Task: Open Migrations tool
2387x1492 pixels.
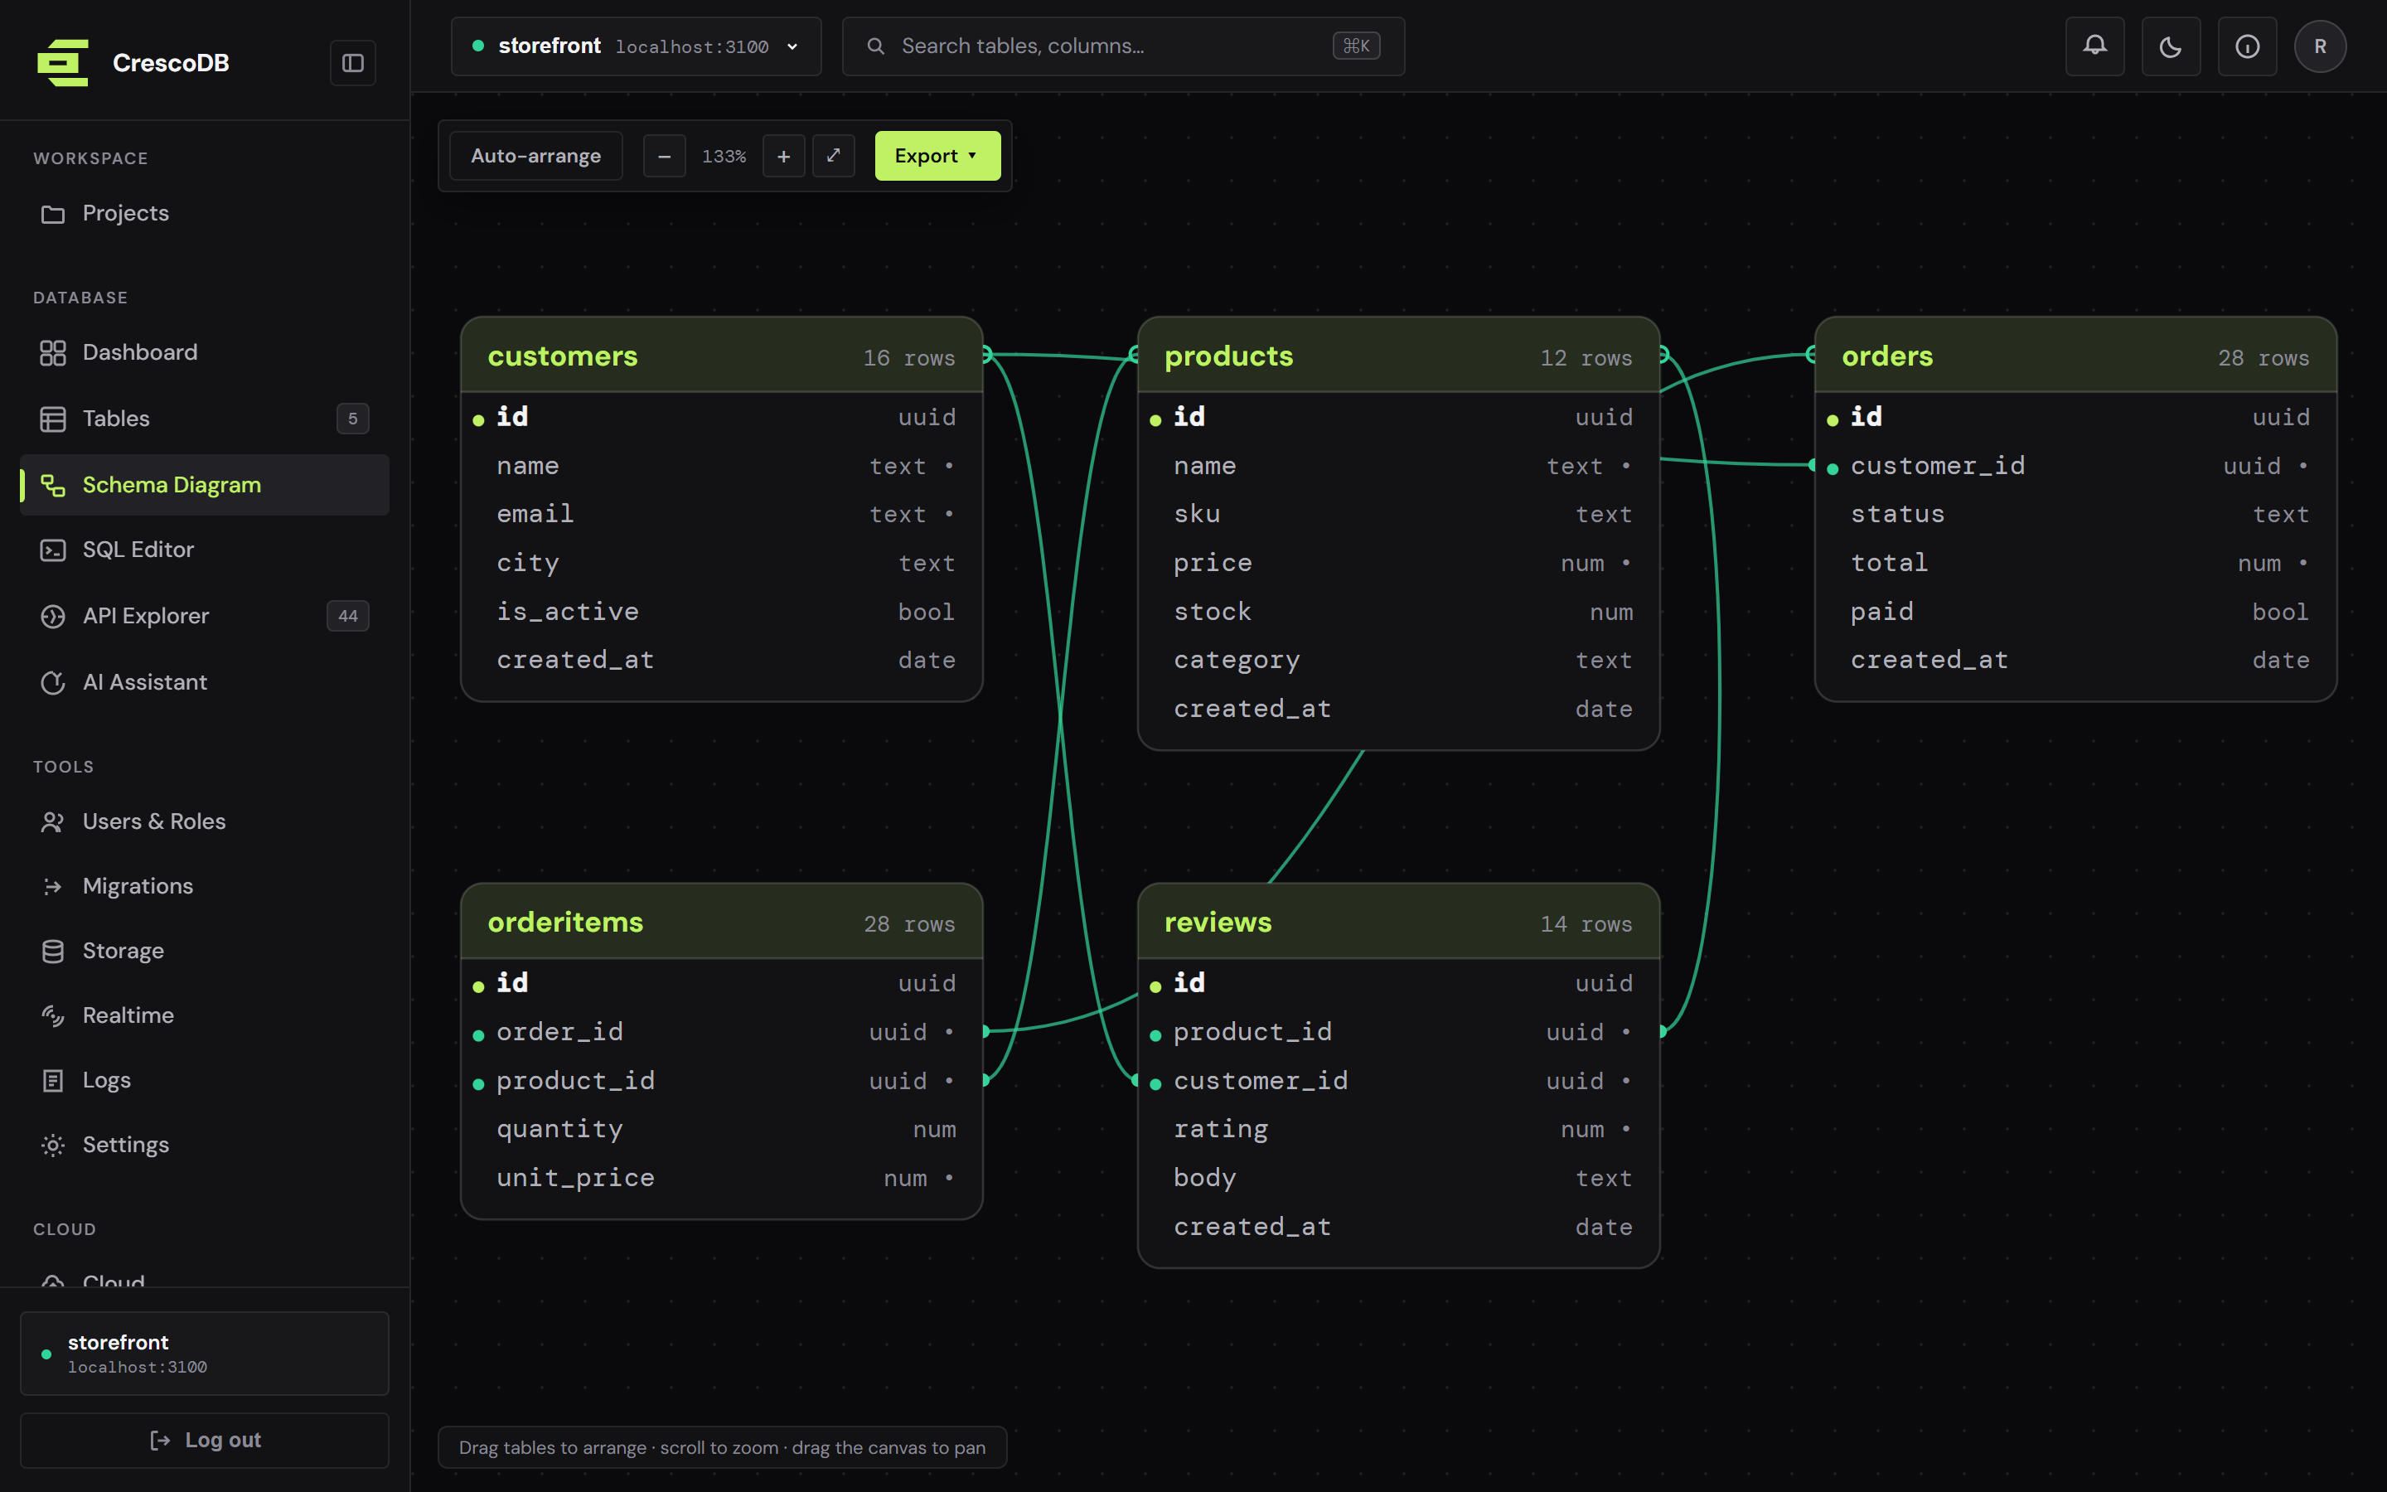Action: [x=204, y=886]
